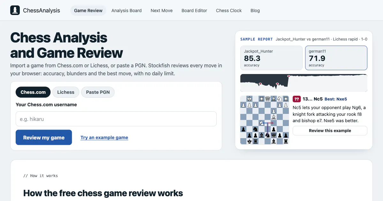Viewport: 383px width, 201px height.
Task: Click the Best: Nxe5 move text
Action: [336, 99]
